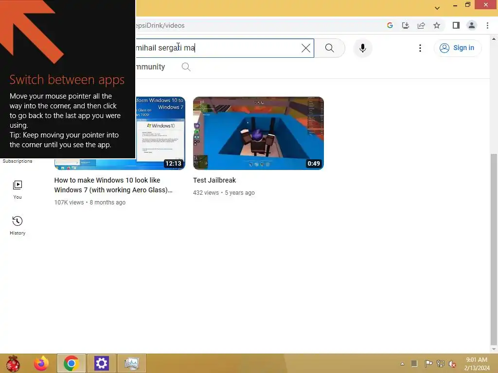Expand the tab search chevron
498x373 pixels.
[437, 8]
